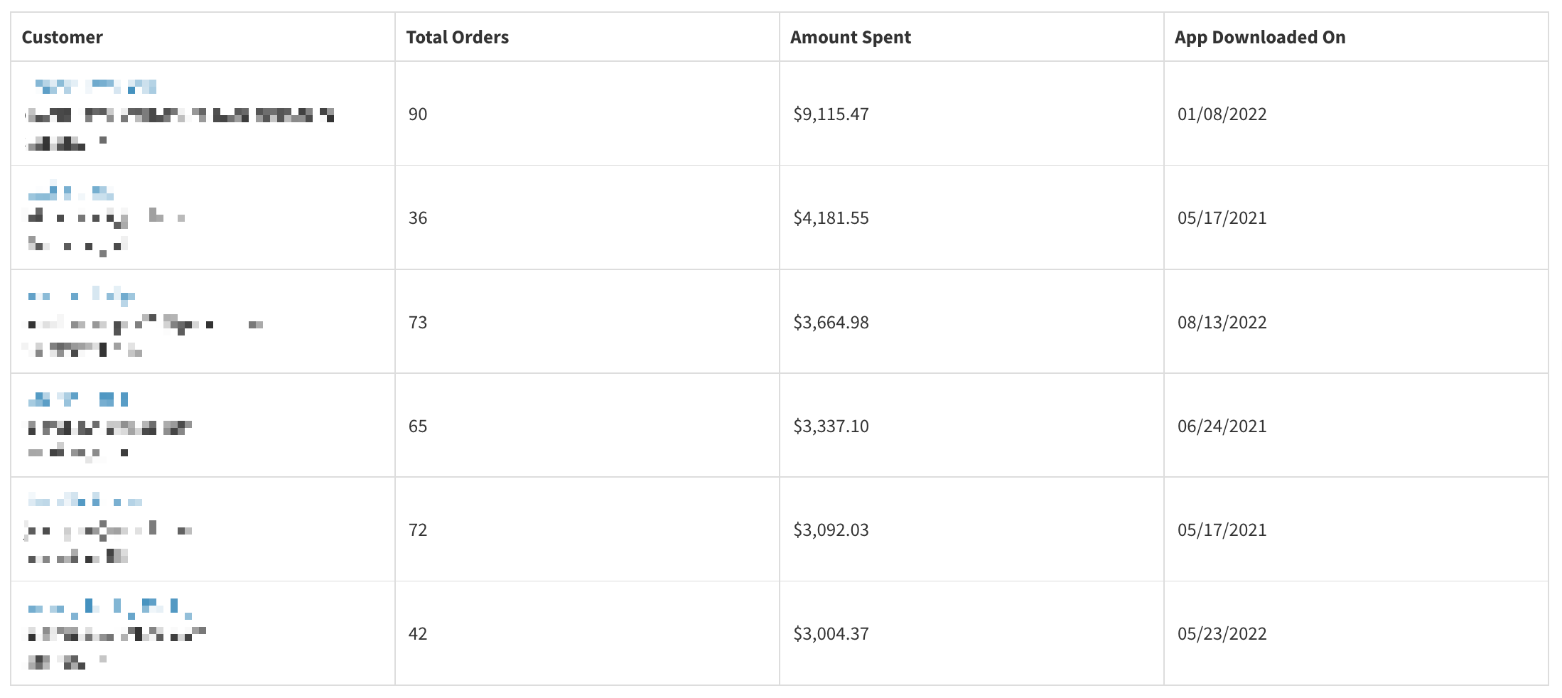Image resolution: width=1562 pixels, height=698 pixels.
Task: Click the App Downloaded On header
Action: tap(1259, 37)
